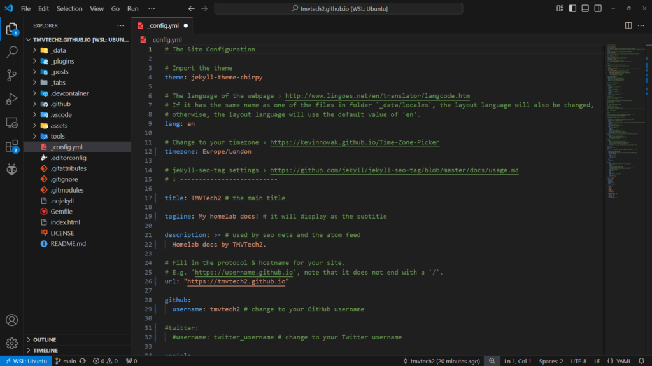Toggle the secondary side bar
Image resolution: width=652 pixels, height=366 pixels.
click(598, 8)
